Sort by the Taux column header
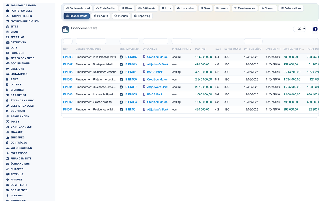 coord(218,49)
